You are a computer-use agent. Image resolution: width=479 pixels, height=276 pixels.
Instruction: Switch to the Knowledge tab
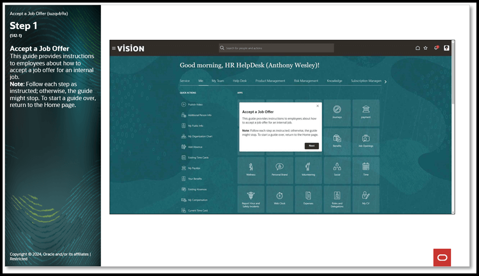tap(334, 81)
